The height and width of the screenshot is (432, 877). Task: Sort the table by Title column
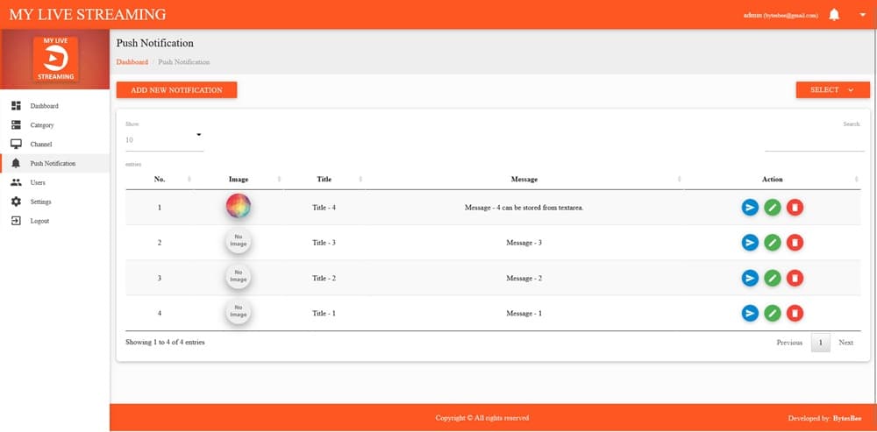coord(324,179)
